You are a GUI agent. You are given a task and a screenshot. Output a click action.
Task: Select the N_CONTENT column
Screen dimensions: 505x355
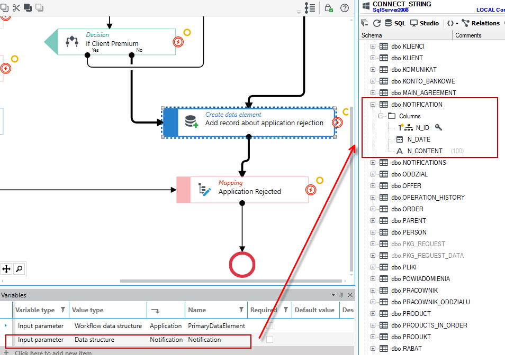coord(425,151)
